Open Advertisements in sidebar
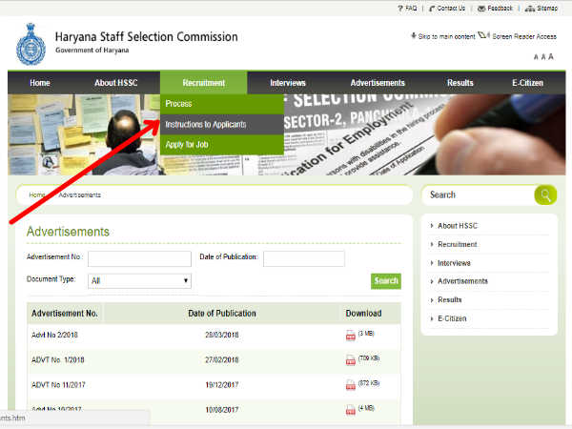572x429 pixels. (462, 281)
